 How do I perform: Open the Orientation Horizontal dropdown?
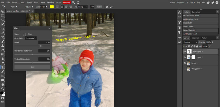31,38
